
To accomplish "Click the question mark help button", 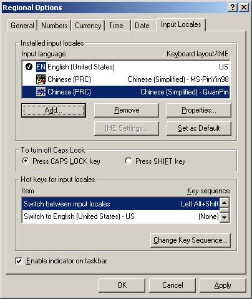I will (x=233, y=8).
